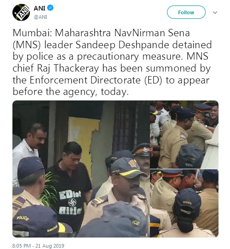Visit the @ANI handle link
230x249 pixels.
(x=40, y=17)
